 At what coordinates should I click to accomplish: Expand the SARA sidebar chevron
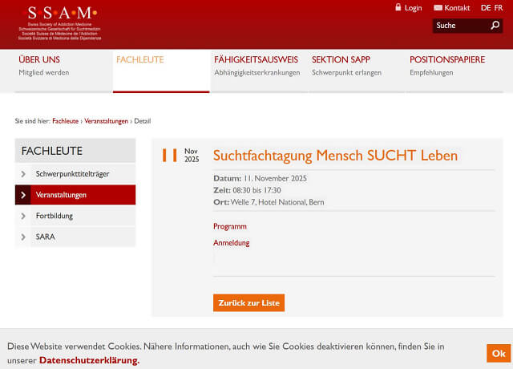pyautogui.click(x=23, y=237)
